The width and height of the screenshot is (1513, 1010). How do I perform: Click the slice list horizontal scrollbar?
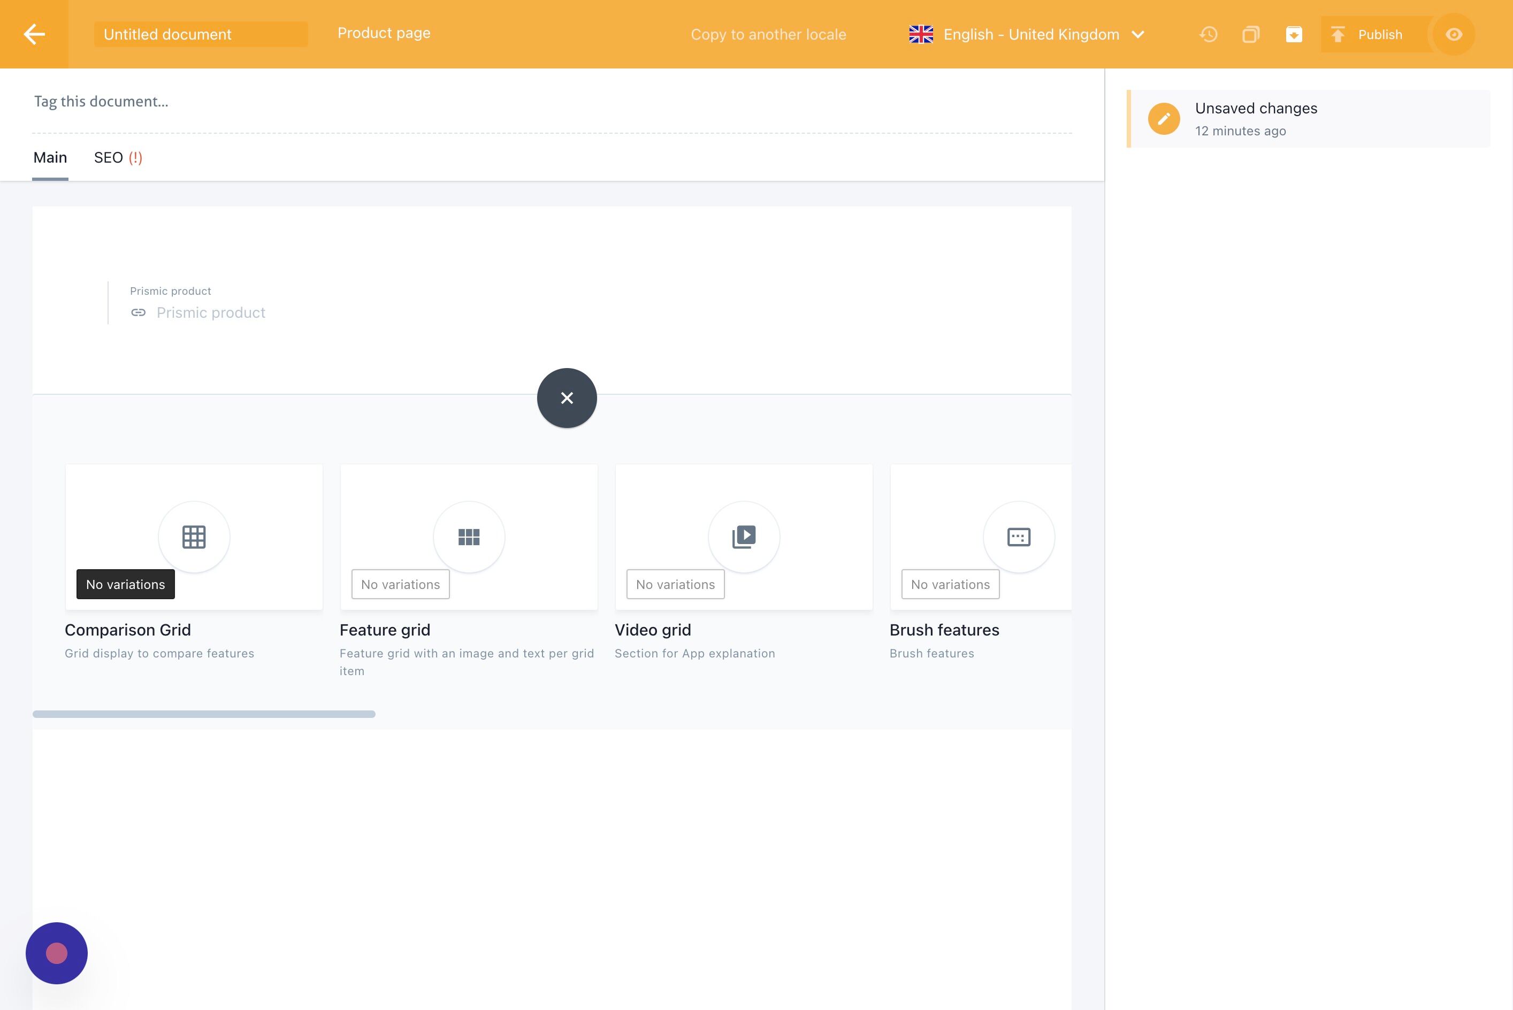tap(203, 714)
